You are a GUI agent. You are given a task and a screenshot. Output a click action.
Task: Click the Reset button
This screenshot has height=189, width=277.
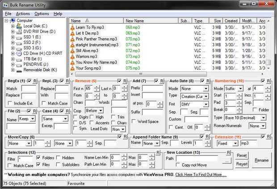click(x=242, y=155)
